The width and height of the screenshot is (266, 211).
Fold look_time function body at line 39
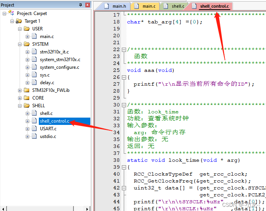[x=124, y=168]
